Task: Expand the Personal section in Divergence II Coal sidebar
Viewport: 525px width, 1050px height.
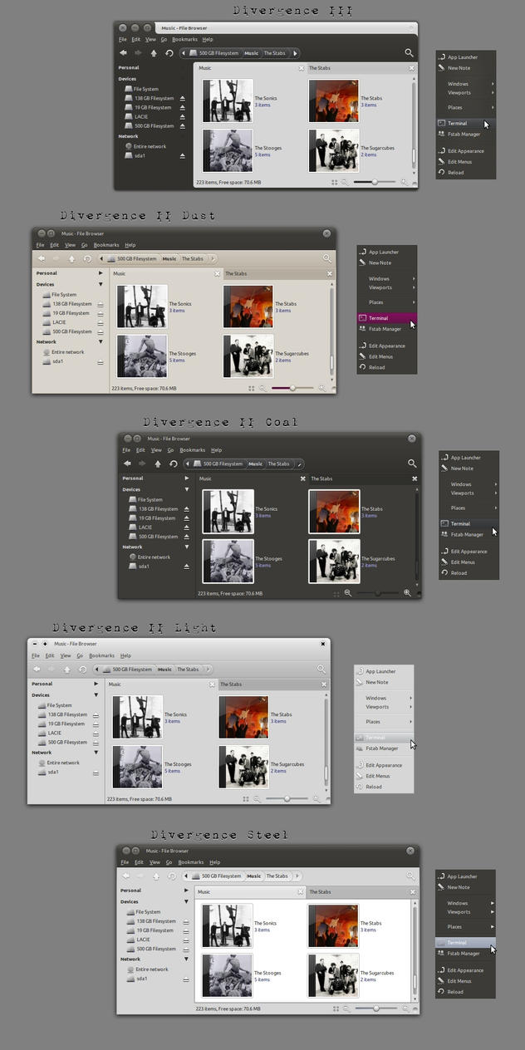Action: 188,478
